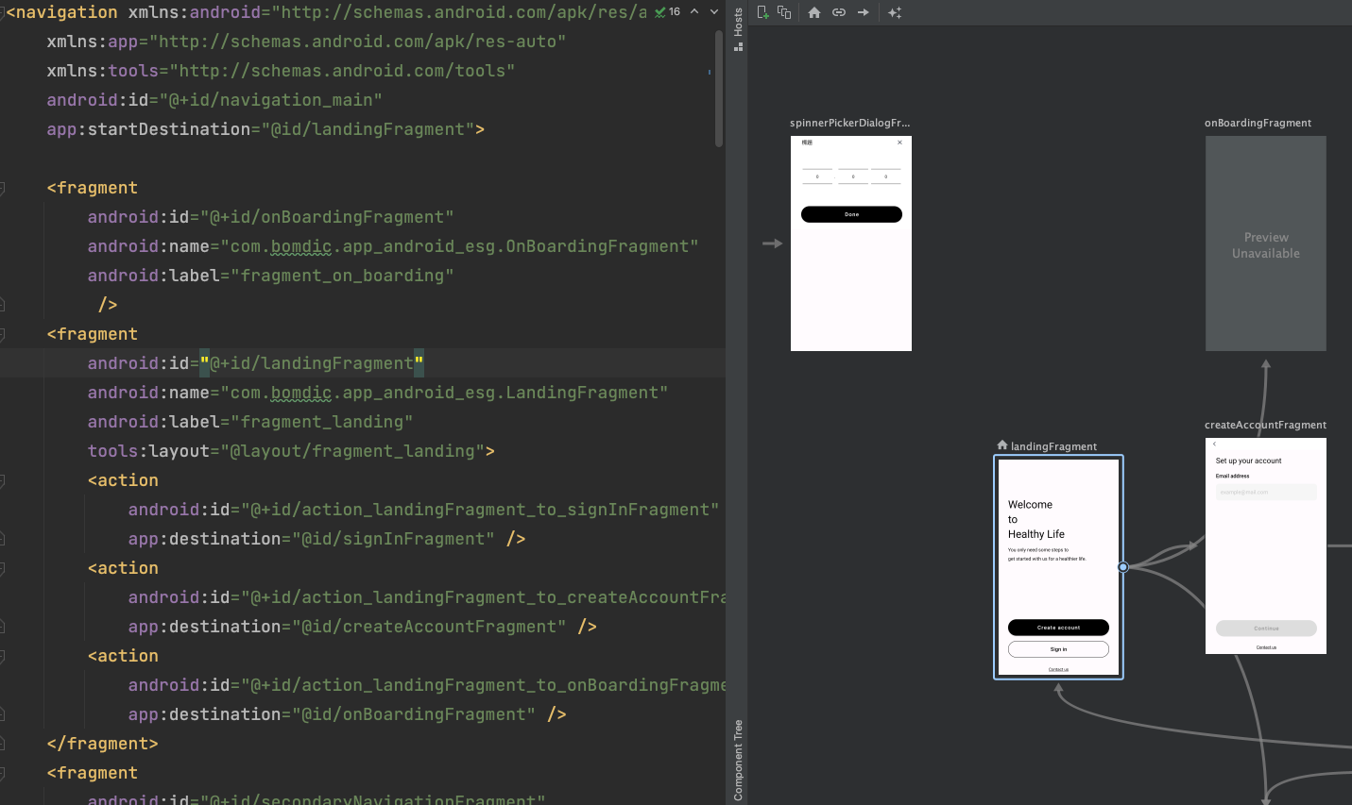The height and width of the screenshot is (805, 1352).
Task: Fold the landingFragment fragment tag in gutter
Action: click(3, 334)
